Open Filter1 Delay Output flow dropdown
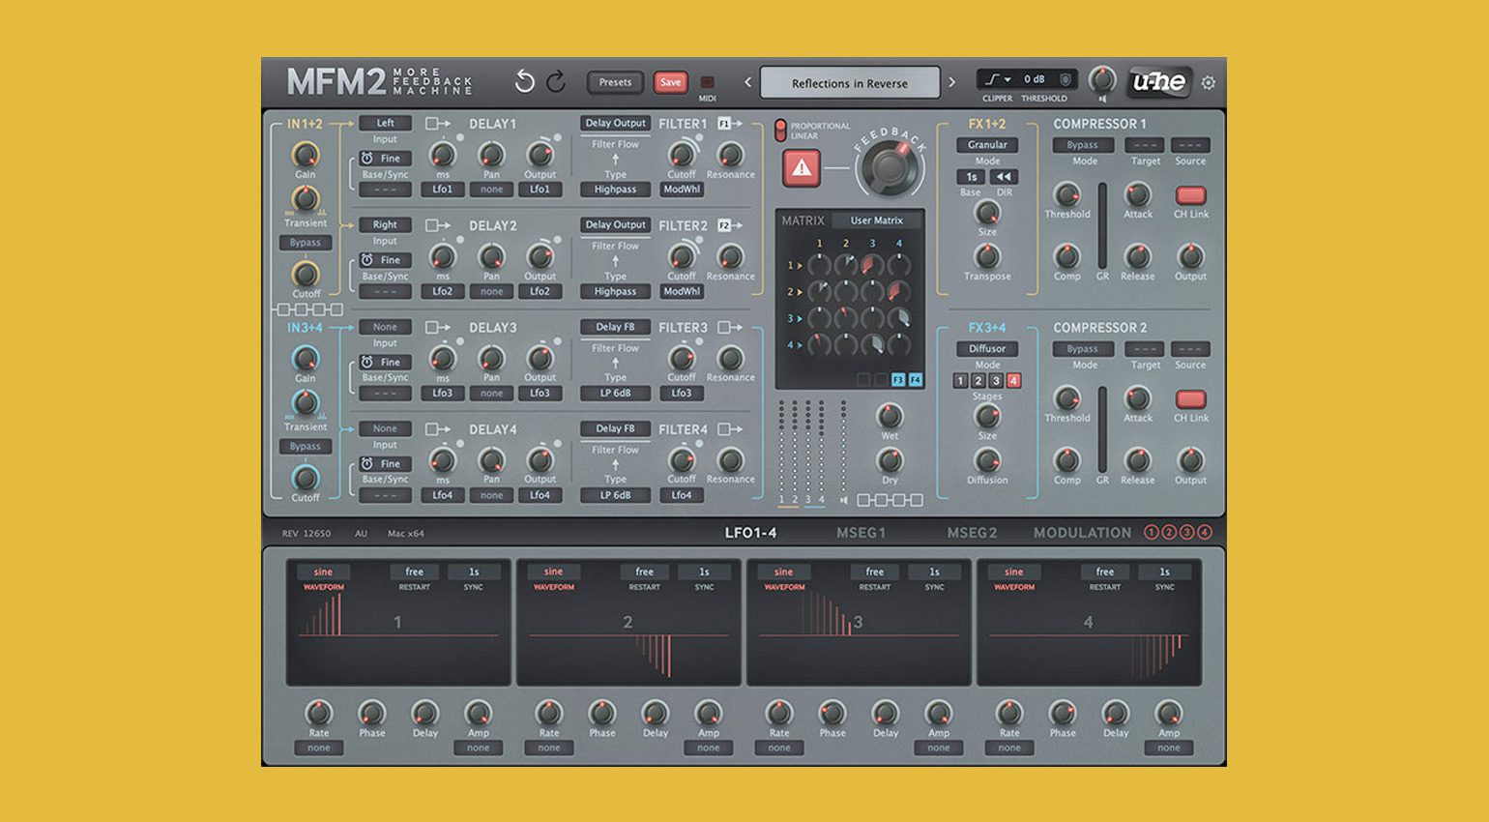Image resolution: width=1489 pixels, height=822 pixels. click(615, 123)
